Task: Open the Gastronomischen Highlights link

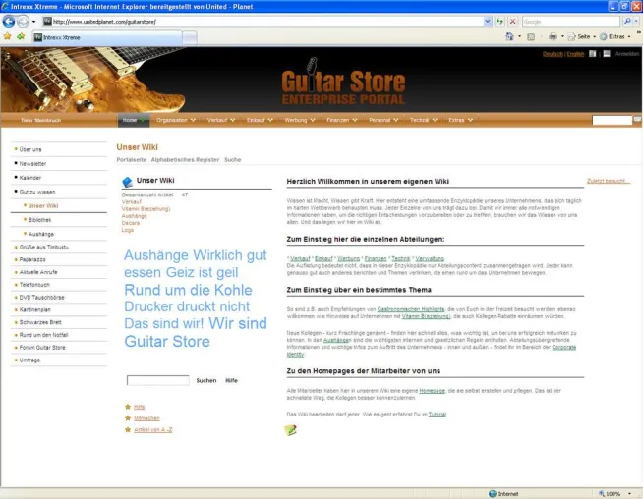Action: pos(411,309)
